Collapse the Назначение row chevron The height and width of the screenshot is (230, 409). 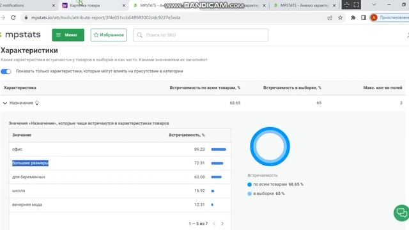pyautogui.click(x=5, y=103)
